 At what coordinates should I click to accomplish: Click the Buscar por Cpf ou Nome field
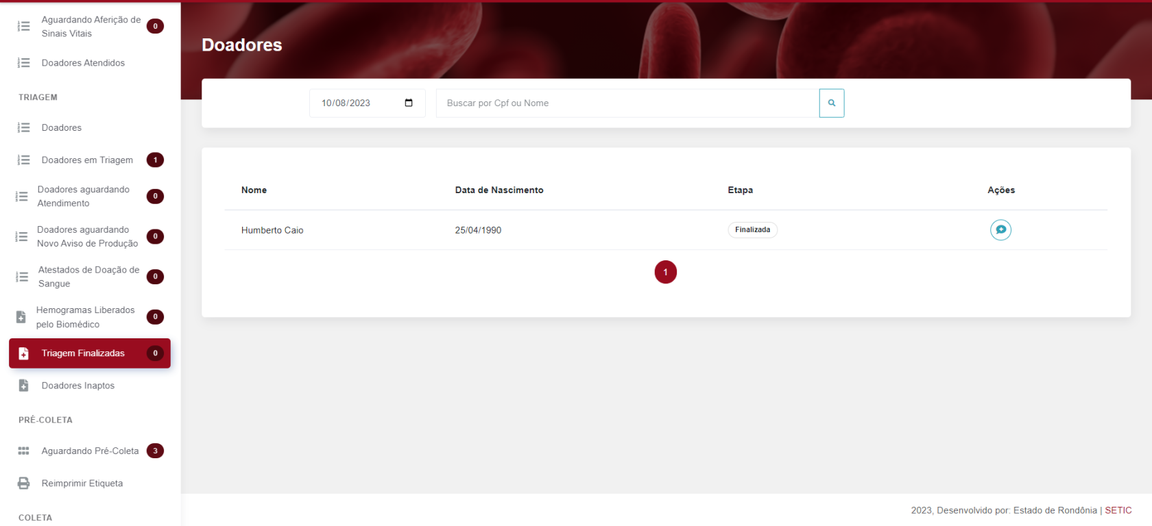pyautogui.click(x=627, y=103)
